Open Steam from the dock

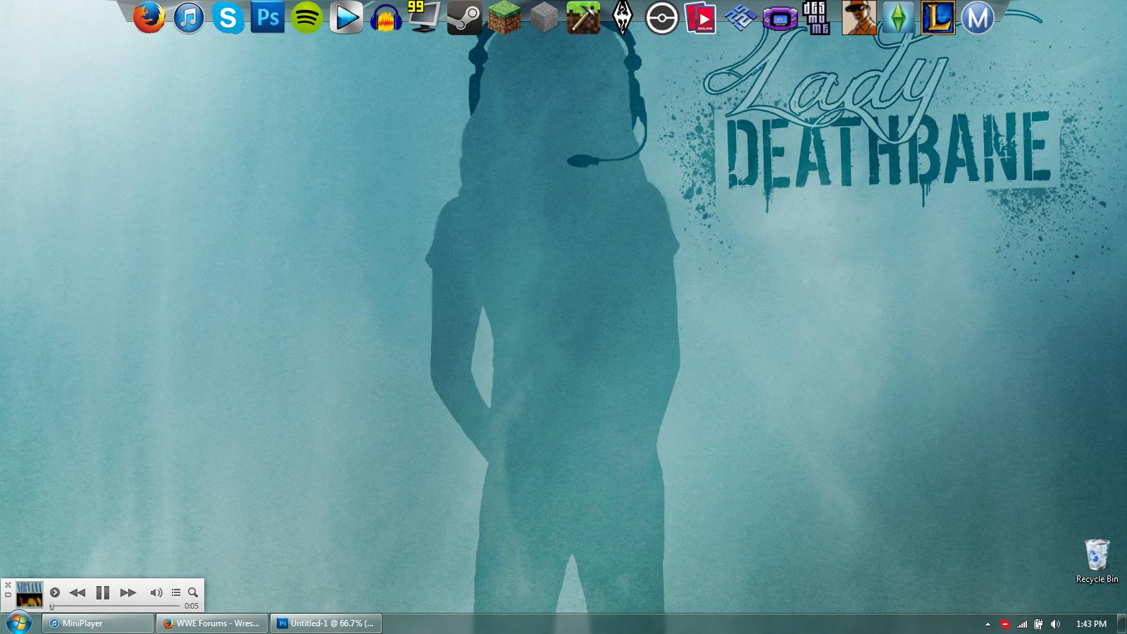[465, 18]
